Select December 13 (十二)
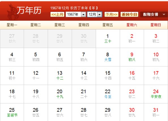This screenshot has height=121, width=168. 60,75
